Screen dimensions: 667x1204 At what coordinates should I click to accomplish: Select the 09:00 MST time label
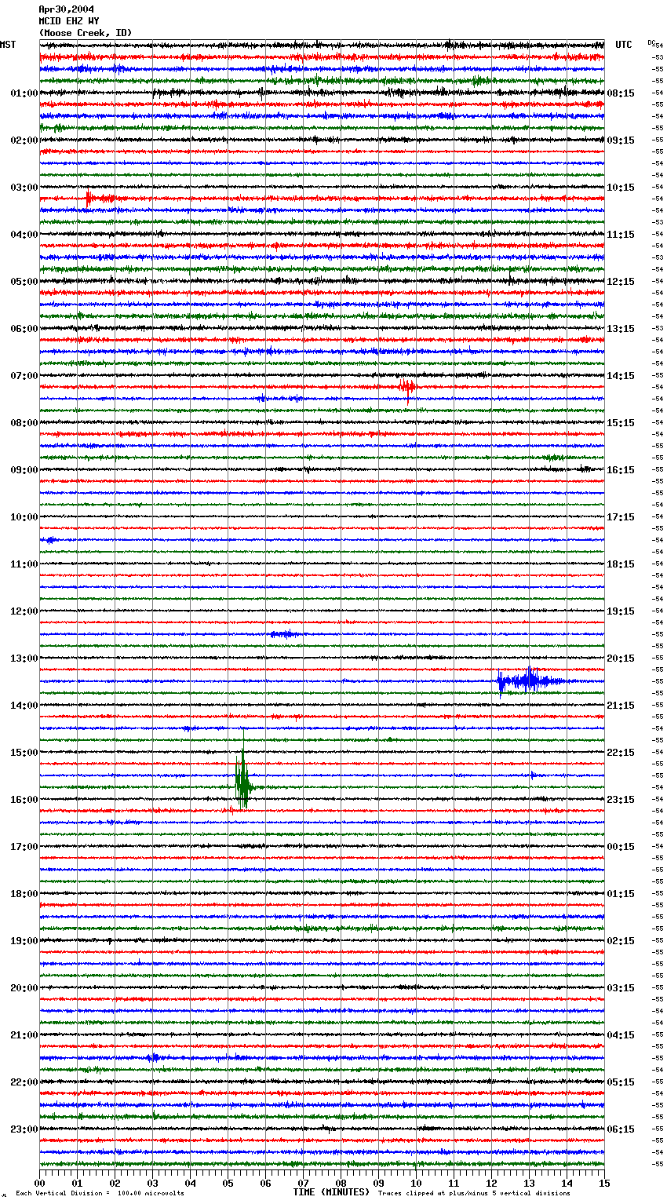click(x=24, y=470)
